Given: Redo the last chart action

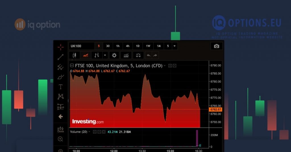Looking at the screenshot, I should 155,55.
